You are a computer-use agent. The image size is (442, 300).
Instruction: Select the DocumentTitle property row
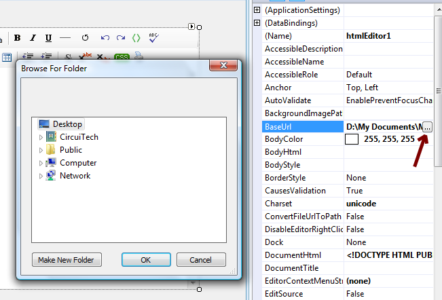(348, 268)
